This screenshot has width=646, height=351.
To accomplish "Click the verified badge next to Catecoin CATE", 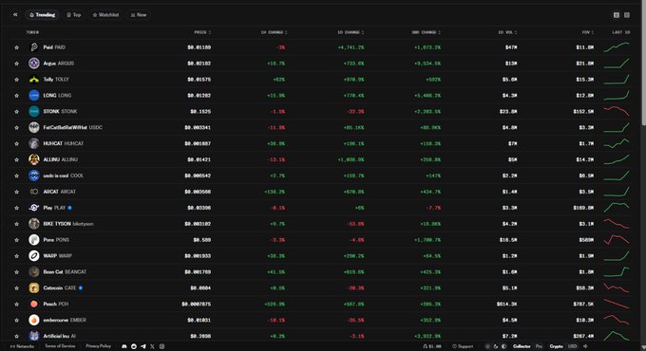I will [x=81, y=288].
